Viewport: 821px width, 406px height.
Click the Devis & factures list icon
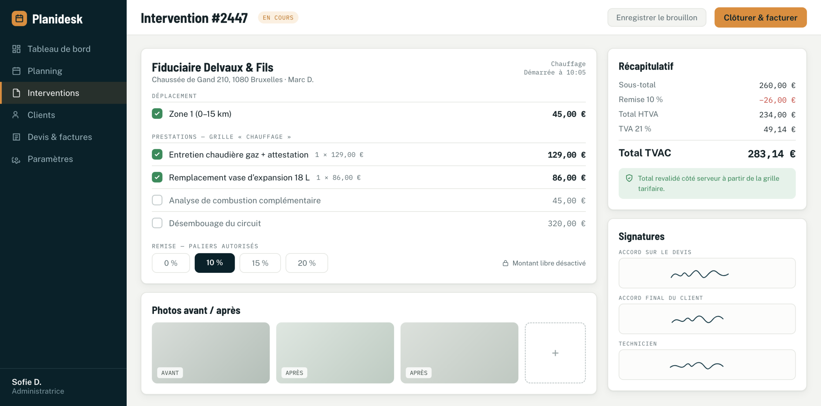(x=16, y=137)
